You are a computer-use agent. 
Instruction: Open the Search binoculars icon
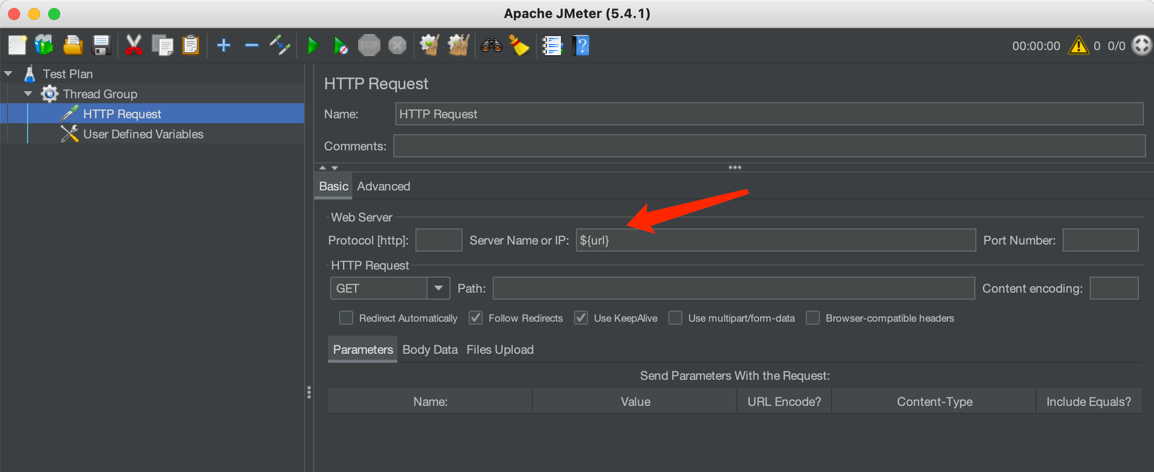coord(491,45)
